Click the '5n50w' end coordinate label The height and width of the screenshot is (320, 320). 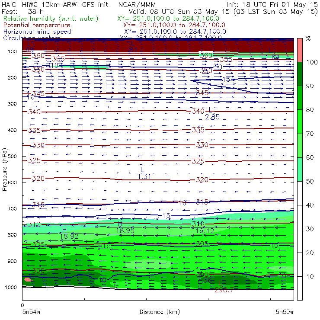(285, 312)
